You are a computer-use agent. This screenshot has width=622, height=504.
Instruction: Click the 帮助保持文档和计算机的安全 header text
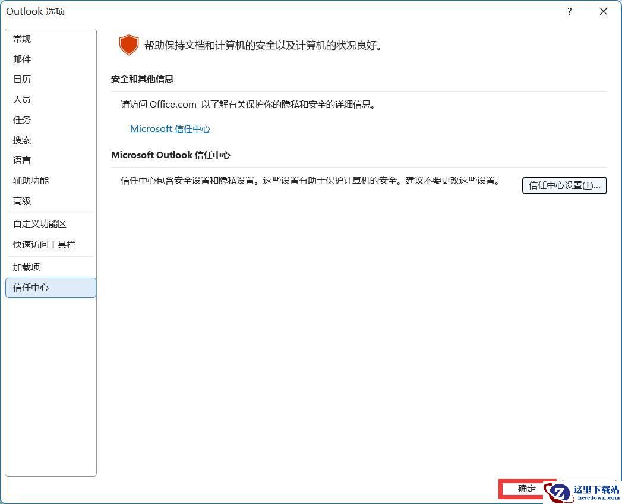click(263, 45)
